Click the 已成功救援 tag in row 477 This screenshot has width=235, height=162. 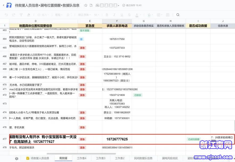[x=194, y=139]
